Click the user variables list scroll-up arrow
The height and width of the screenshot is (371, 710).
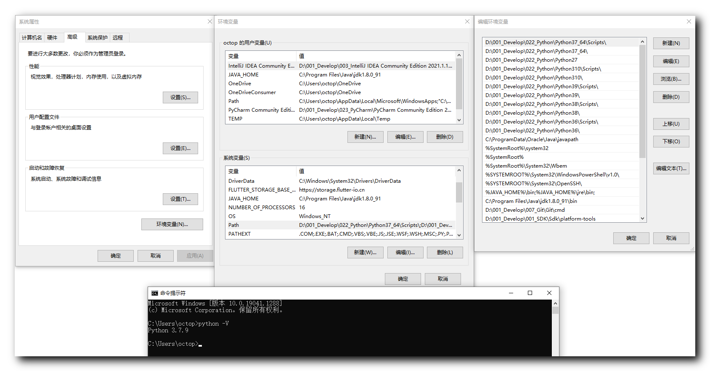point(459,55)
